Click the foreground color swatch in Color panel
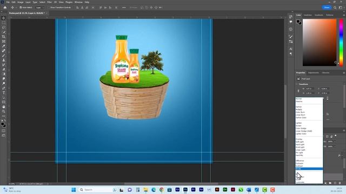Viewport: 346px width, 194px height. 298,22
